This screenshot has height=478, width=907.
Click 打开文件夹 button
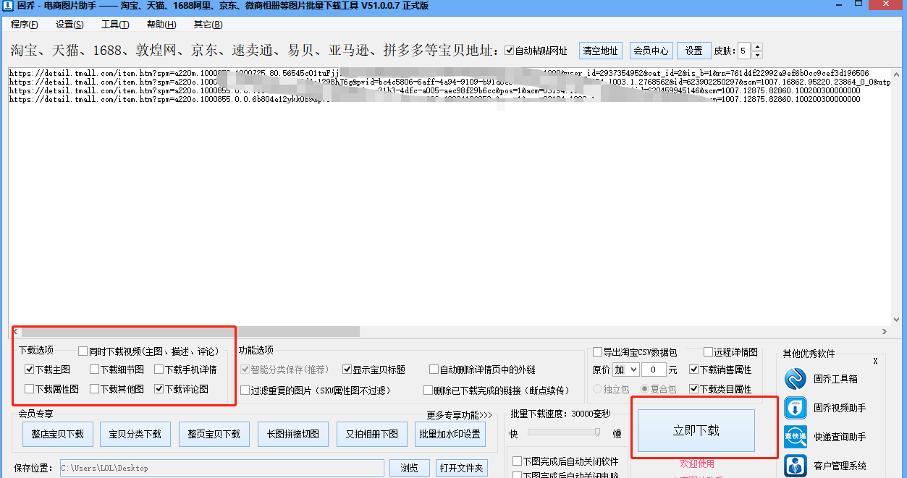pos(461,468)
